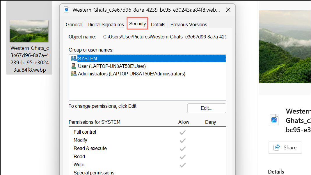Open the Details tab
The height and width of the screenshot is (175, 311).
(x=158, y=24)
